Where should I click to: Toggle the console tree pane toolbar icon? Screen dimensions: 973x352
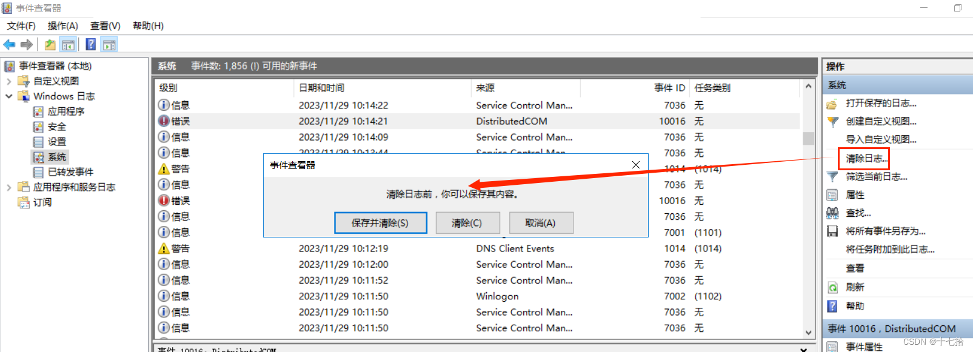[x=69, y=44]
